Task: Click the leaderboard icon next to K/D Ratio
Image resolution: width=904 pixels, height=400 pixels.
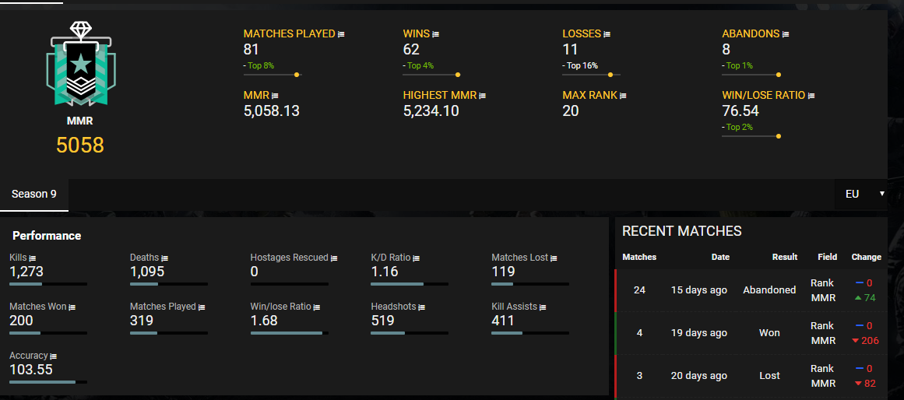Action: [x=417, y=258]
